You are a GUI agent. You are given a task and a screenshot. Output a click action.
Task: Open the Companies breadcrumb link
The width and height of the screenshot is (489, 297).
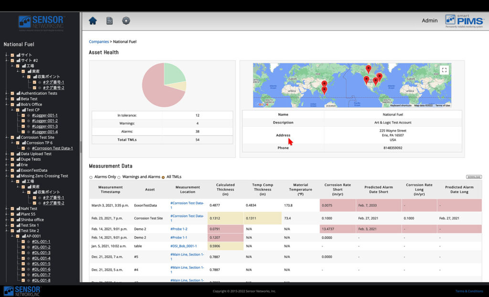click(98, 42)
